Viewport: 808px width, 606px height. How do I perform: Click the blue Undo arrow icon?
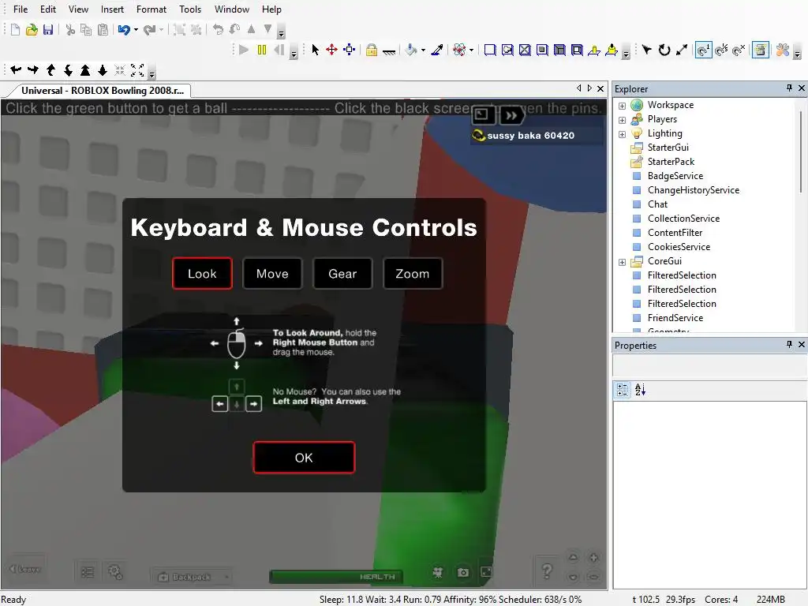[x=124, y=30]
